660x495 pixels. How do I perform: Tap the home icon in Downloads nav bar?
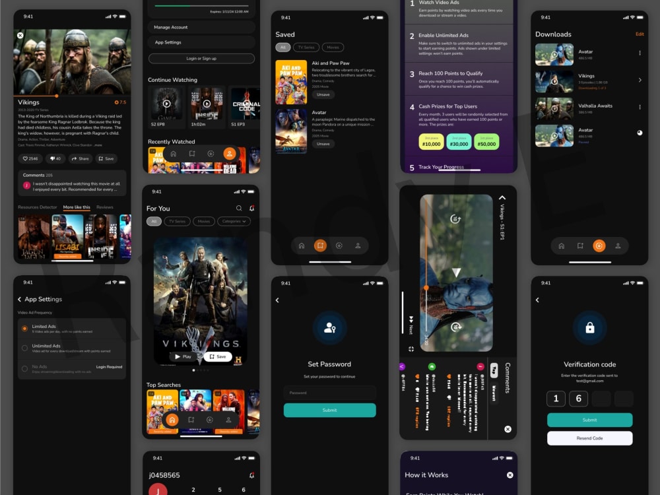pyautogui.click(x=562, y=246)
